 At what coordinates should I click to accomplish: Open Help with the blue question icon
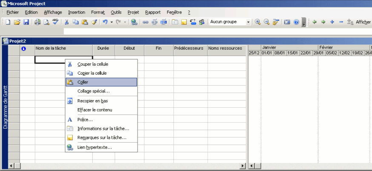[x=296, y=22]
